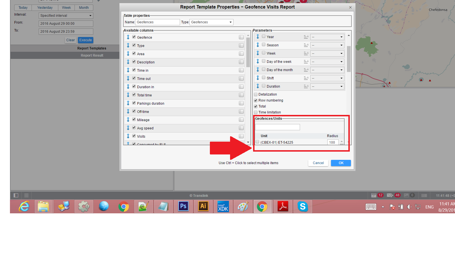This screenshot has width=455, height=256.
Task: Click the Execute button
Action: pos(86,40)
